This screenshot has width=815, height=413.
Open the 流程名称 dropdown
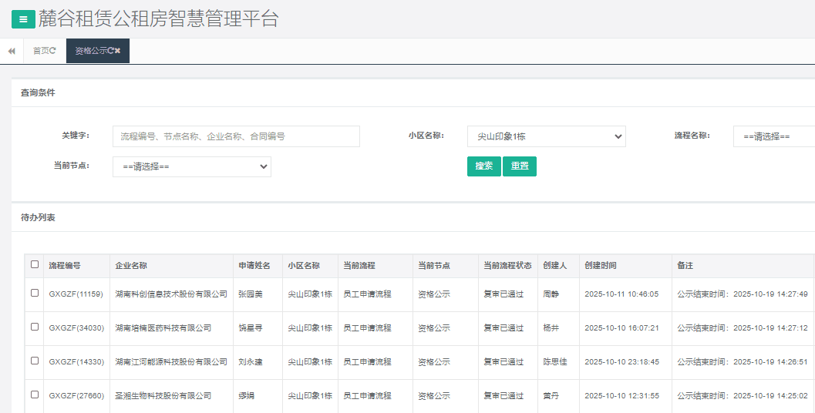coord(773,136)
